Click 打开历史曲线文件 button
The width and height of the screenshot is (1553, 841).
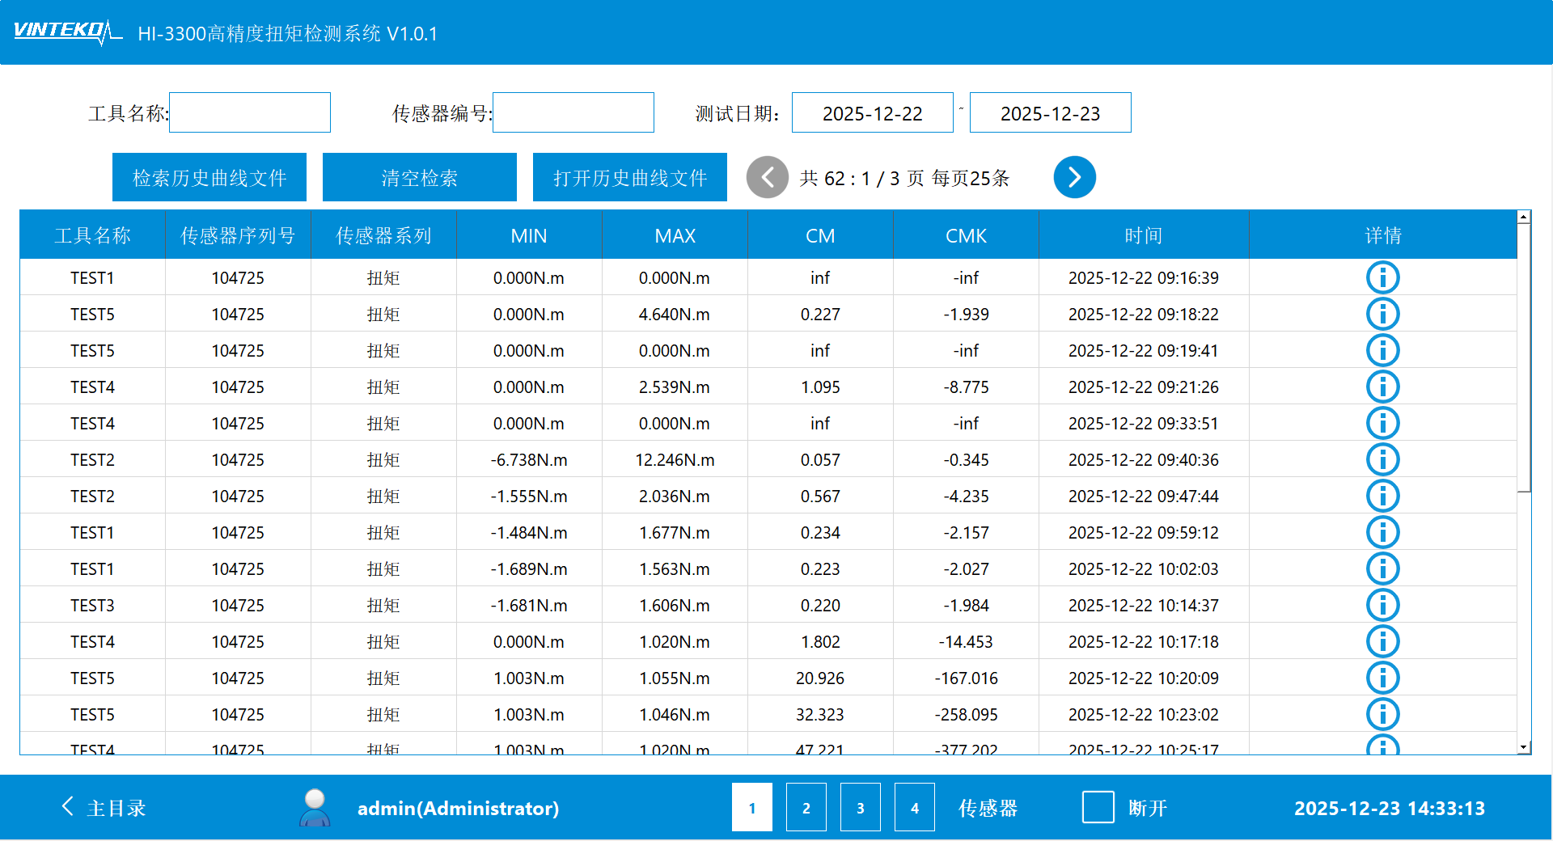click(x=629, y=177)
